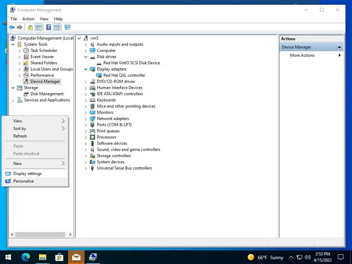The width and height of the screenshot is (352, 264).
Task: Click the Local Users and Groups icon
Action: tap(26, 69)
